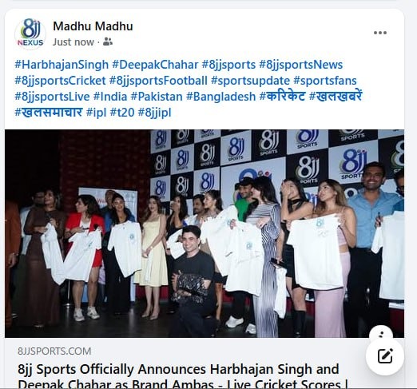Open the Madhu Madhu profile name
This screenshot has height=389, width=417.
click(93, 26)
